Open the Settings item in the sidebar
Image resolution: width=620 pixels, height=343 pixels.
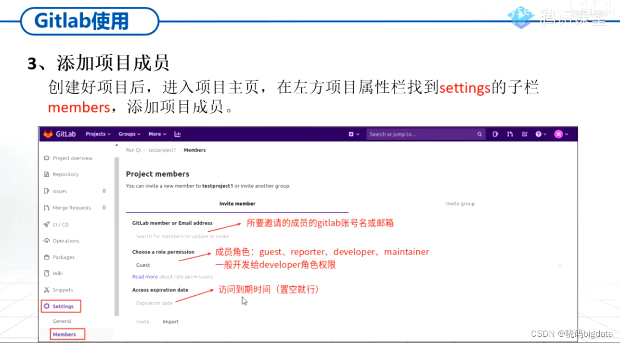(x=61, y=306)
